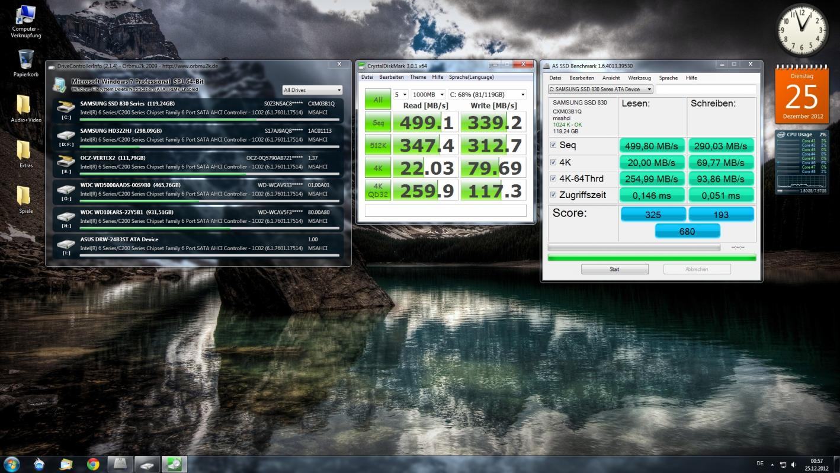The height and width of the screenshot is (473, 840).
Task: Click the OCZ-VERTEX2 usage bar
Action: 209,174
